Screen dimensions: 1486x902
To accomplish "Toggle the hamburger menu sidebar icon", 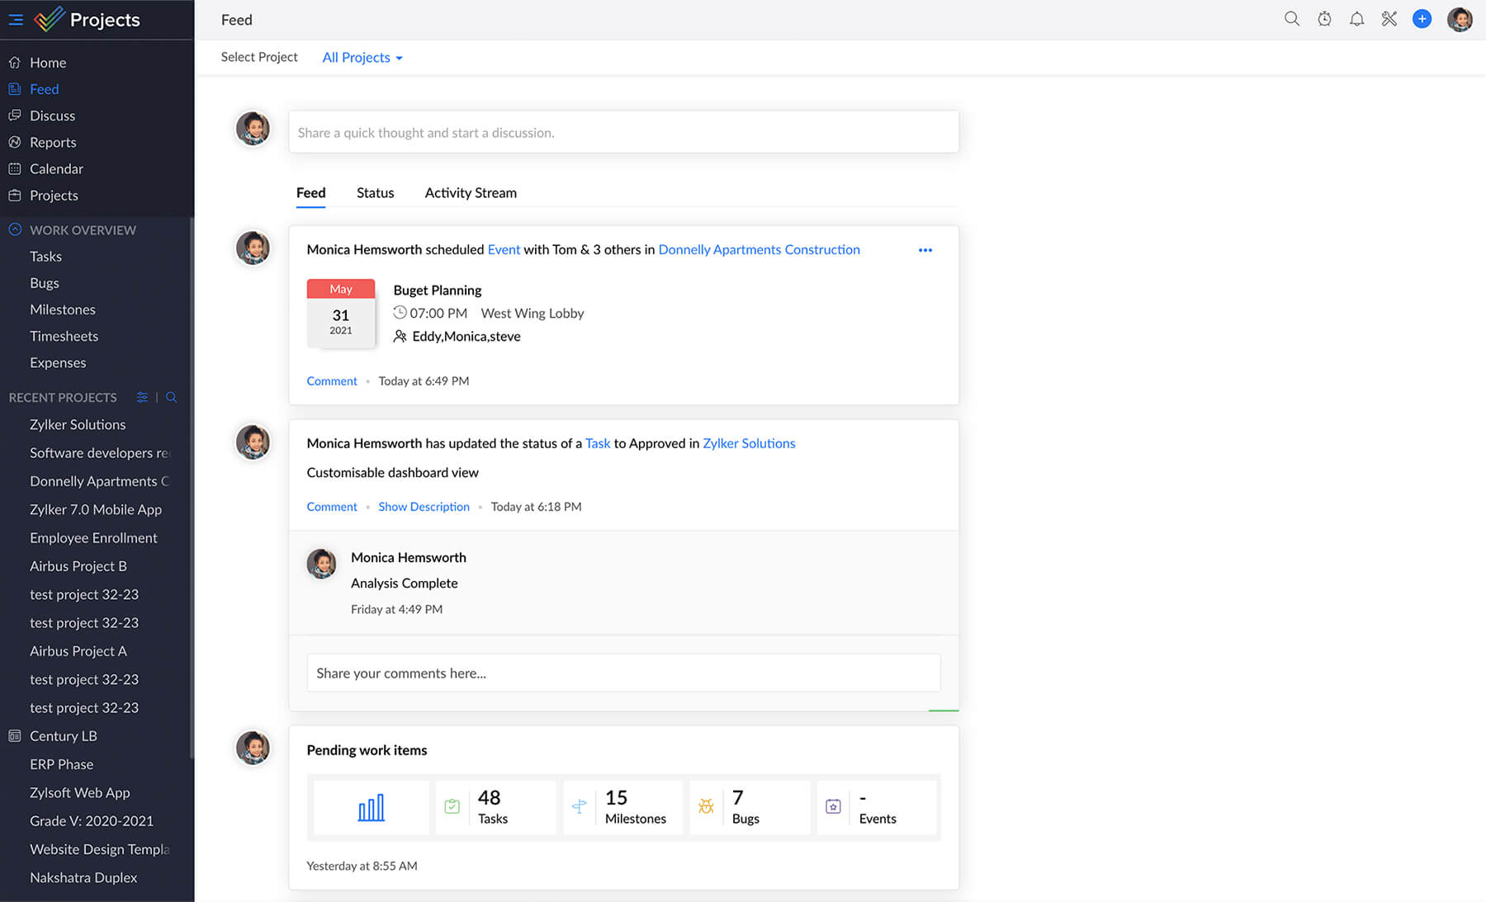I will click(x=16, y=20).
